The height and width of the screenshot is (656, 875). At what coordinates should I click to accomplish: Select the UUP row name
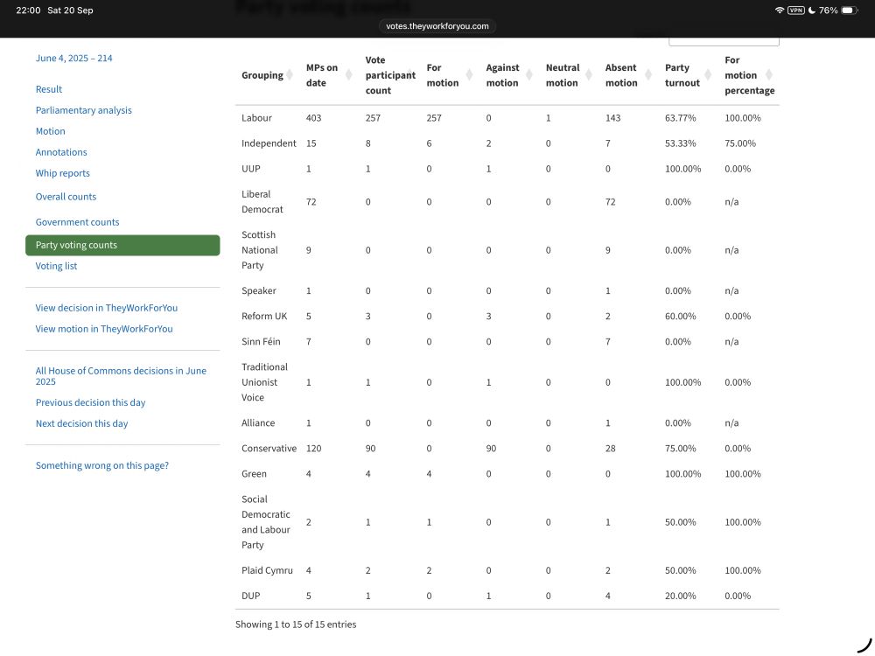tap(251, 169)
